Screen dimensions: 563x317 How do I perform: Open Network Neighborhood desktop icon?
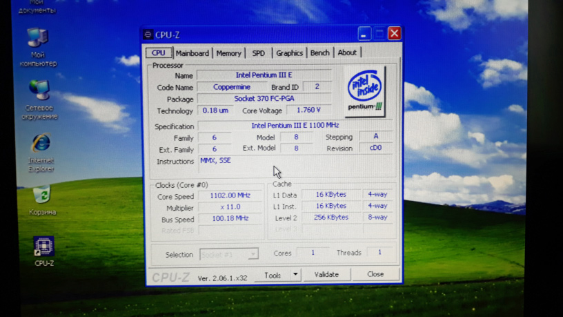pyautogui.click(x=39, y=100)
